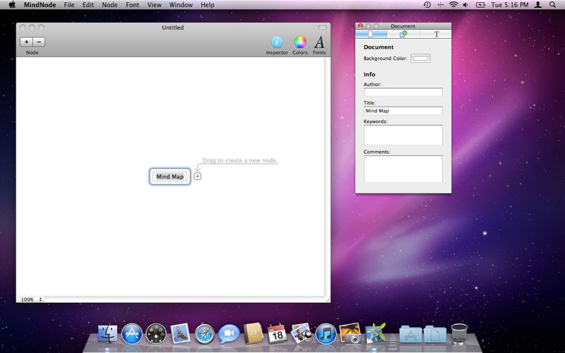
Task: Open the 100% zoom dropdown
Action: (30, 299)
